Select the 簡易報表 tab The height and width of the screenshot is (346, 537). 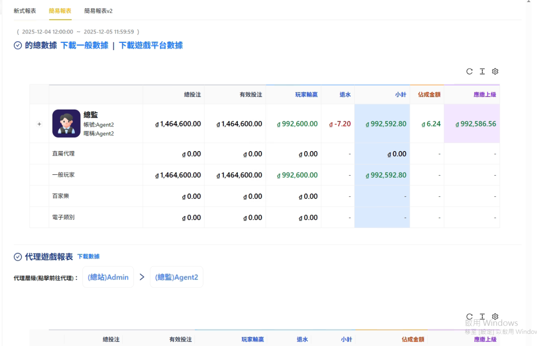click(60, 11)
